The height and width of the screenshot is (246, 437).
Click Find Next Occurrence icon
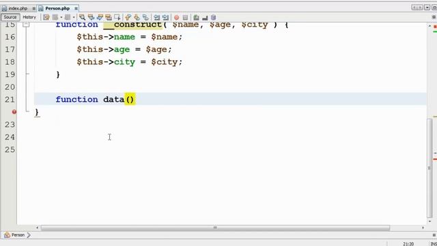(100, 17)
